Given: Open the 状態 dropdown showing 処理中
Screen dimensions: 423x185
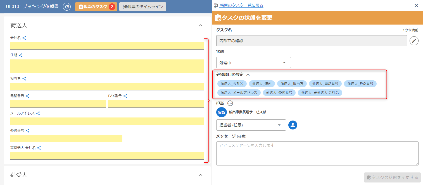Looking at the screenshot, I should 254,63.
